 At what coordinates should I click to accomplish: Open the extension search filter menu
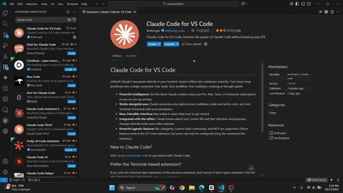point(74,20)
